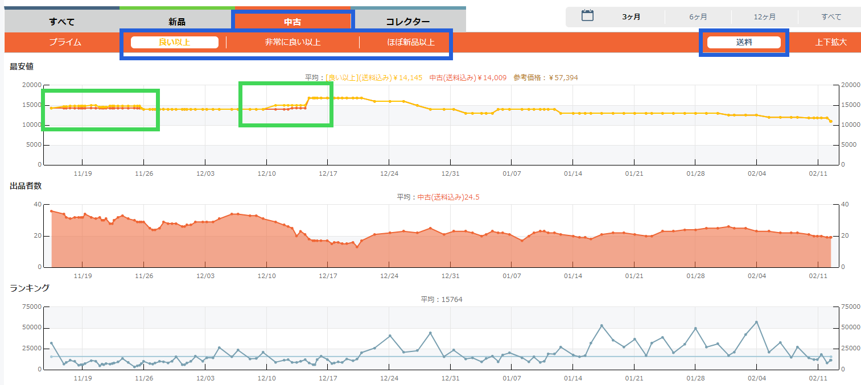The height and width of the screenshot is (385, 861).
Task: Click the 参考価格 ¥57,394 label
Action: (545, 78)
